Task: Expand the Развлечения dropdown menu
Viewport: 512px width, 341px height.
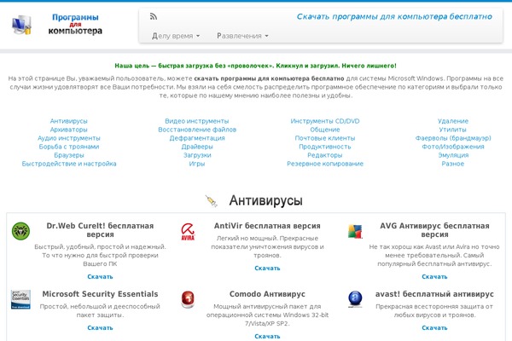Action: pos(242,36)
